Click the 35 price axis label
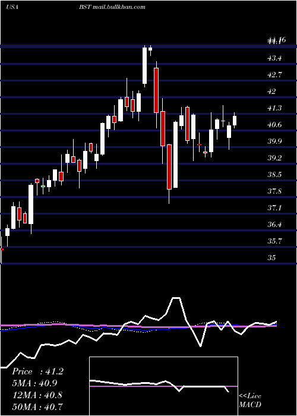This screenshot has width=297, height=416. (x=272, y=258)
